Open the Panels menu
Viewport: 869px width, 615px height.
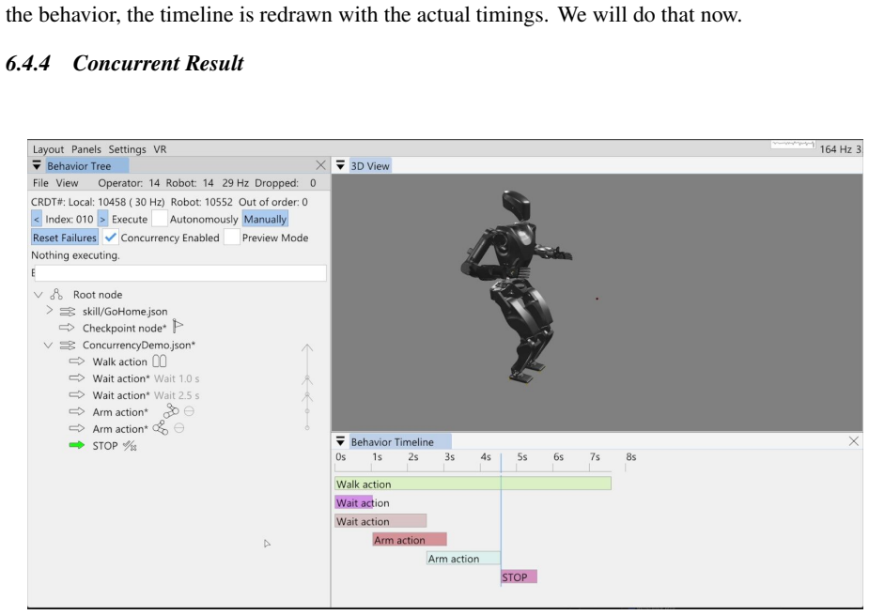85,149
